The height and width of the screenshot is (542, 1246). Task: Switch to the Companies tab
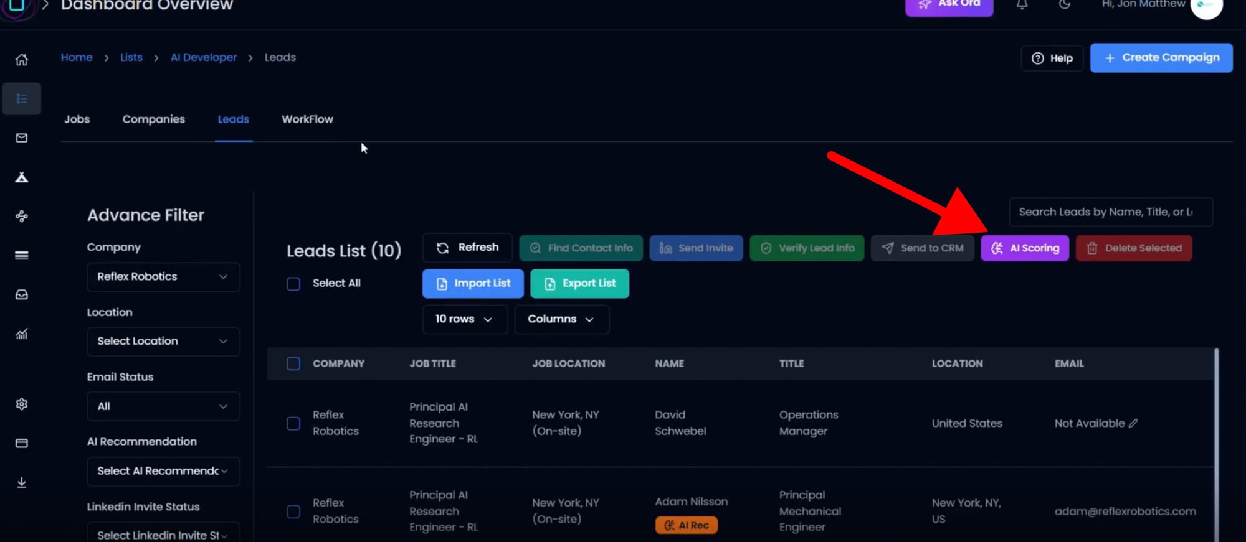pyautogui.click(x=153, y=119)
